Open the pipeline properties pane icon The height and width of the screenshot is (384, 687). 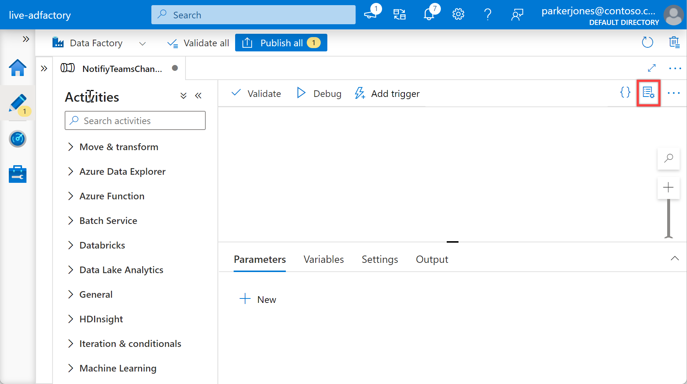point(648,93)
